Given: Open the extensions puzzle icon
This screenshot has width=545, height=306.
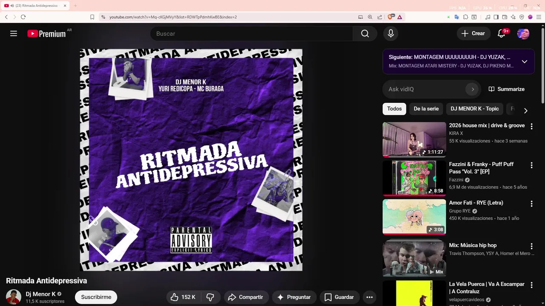Looking at the screenshot, I should pos(465,17).
